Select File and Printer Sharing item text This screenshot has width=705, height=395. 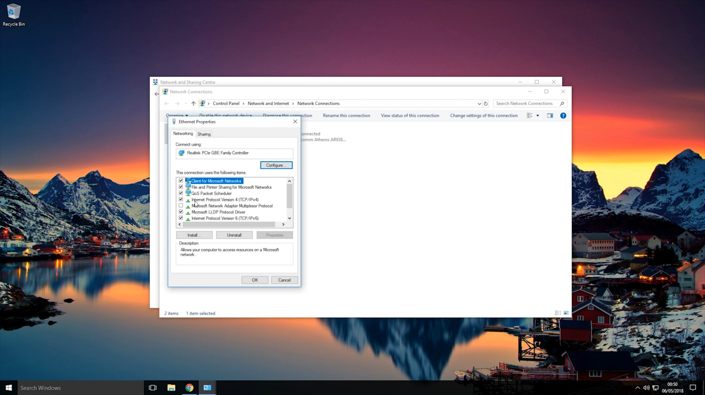tap(231, 187)
